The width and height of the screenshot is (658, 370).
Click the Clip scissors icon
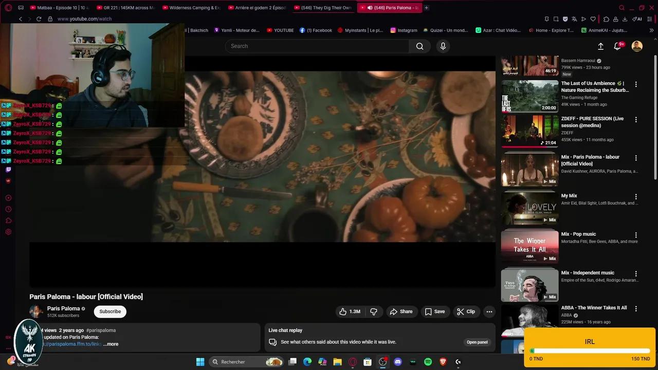pyautogui.click(x=461, y=311)
